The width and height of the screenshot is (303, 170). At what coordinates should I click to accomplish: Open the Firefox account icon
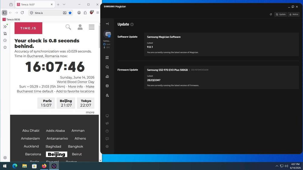[x=79, y=13]
